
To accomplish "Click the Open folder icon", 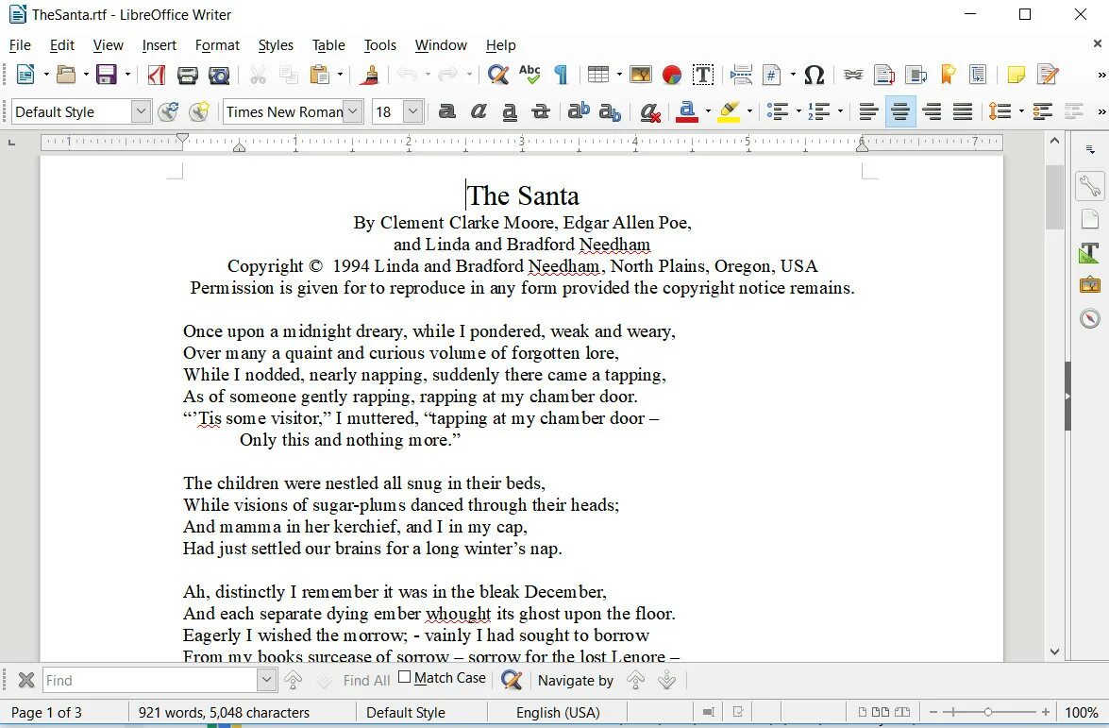I will (66, 75).
